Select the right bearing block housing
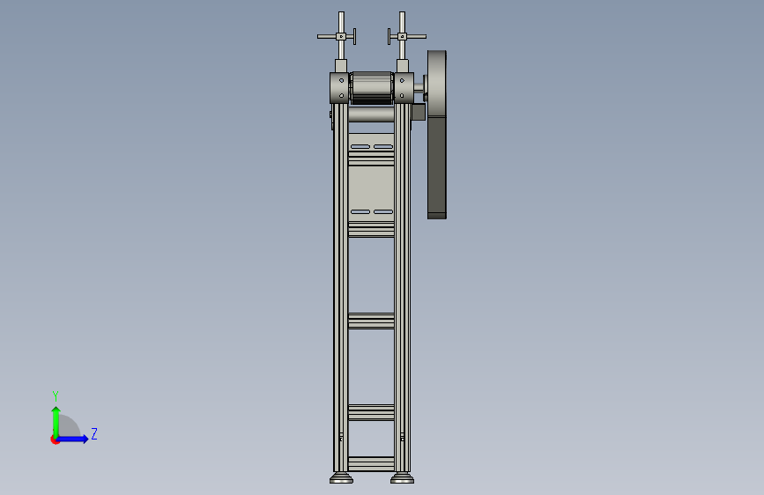 404,88
